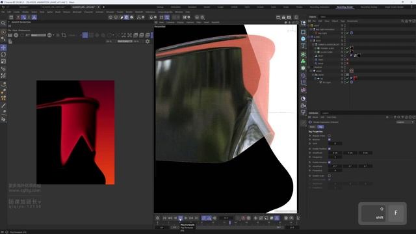Add a light object from the side palette
This screenshot has width=416, height=234.
click(x=304, y=112)
